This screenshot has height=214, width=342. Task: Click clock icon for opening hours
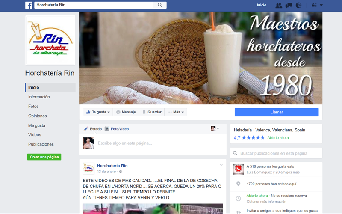[239, 199]
